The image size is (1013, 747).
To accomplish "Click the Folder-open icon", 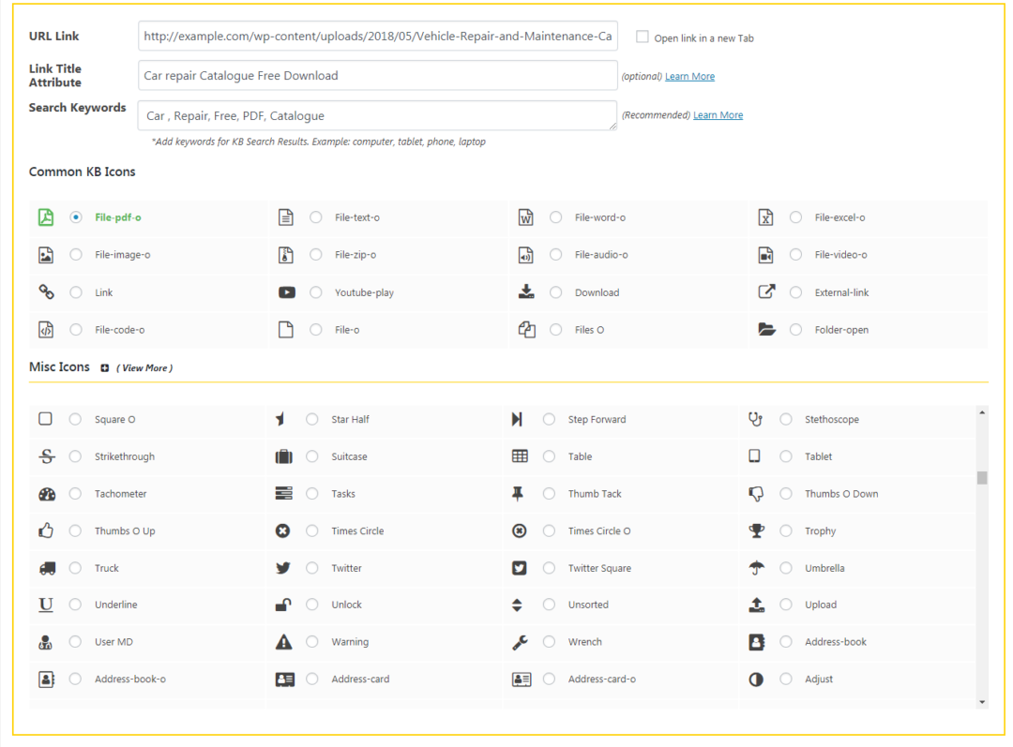I will point(767,329).
